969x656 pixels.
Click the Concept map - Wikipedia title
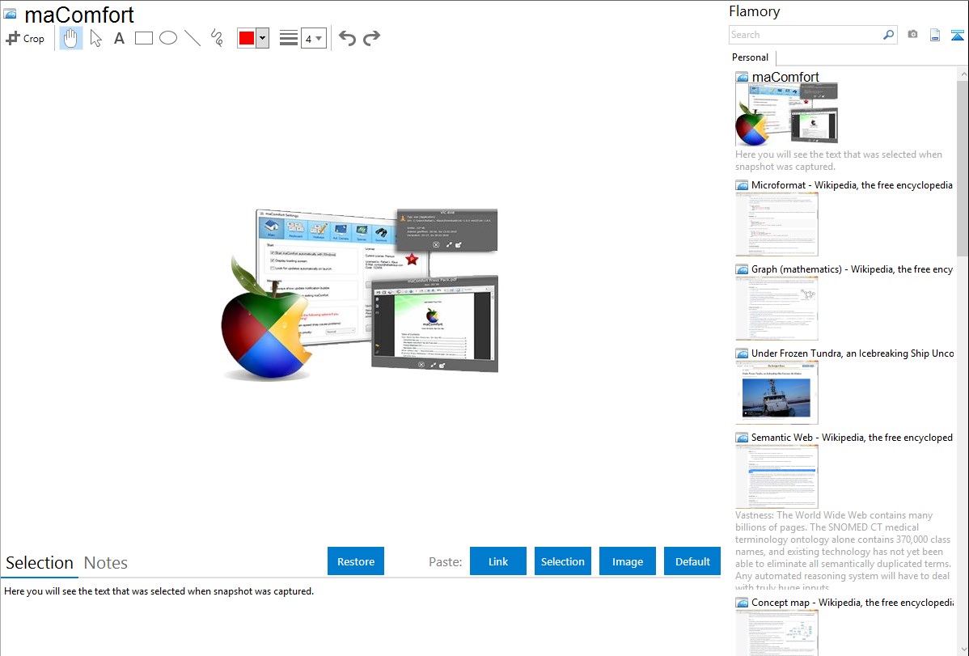pos(852,602)
